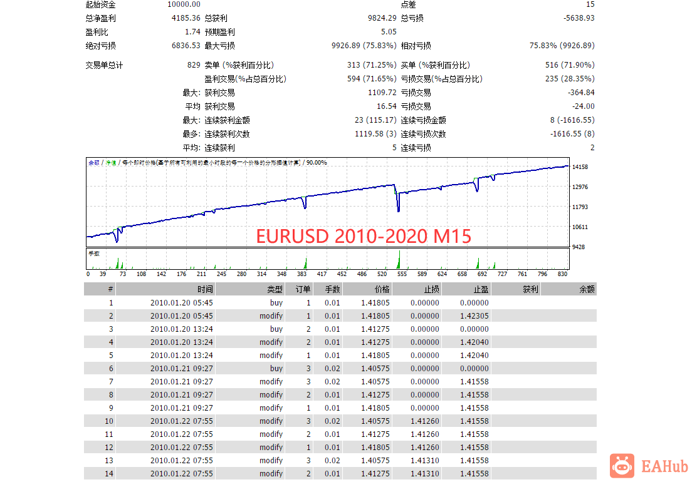Click the 绝对亏损 value 6836.53
Image resolution: width=697 pixels, height=482 pixels.
click(x=186, y=46)
